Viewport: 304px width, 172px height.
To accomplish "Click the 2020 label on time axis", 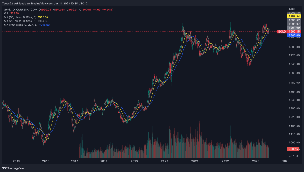I will pos(165,161).
